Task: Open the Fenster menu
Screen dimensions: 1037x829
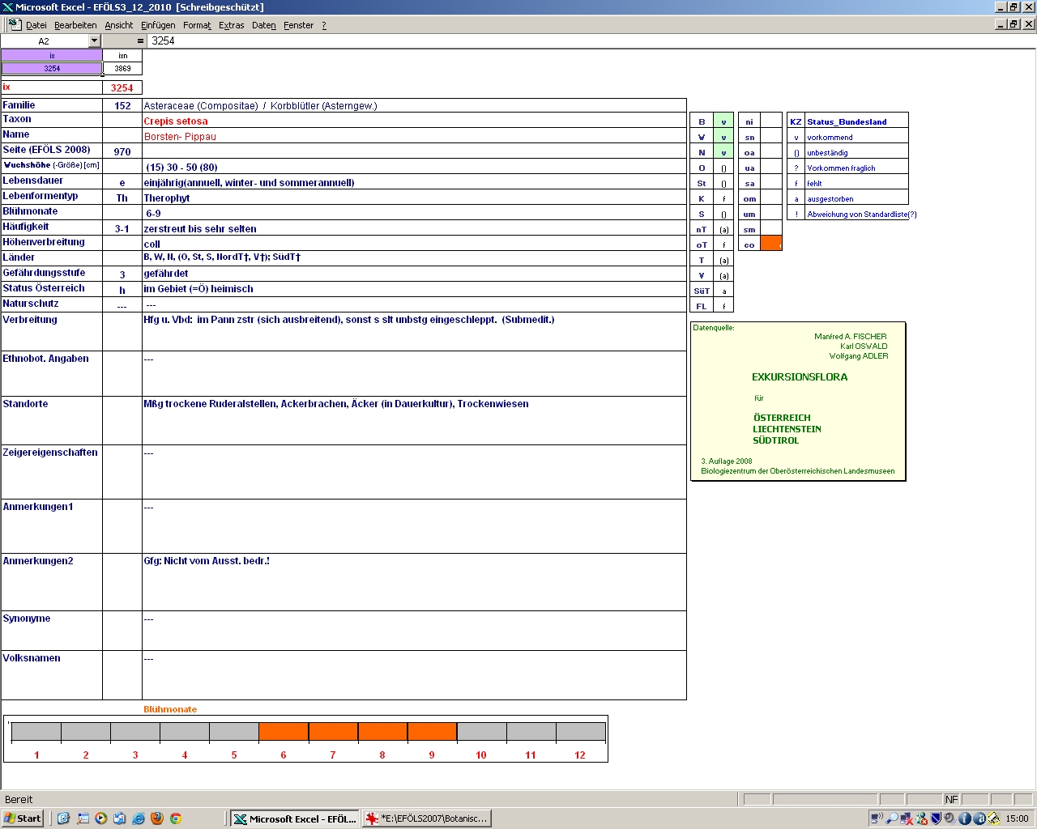Action: 299,25
